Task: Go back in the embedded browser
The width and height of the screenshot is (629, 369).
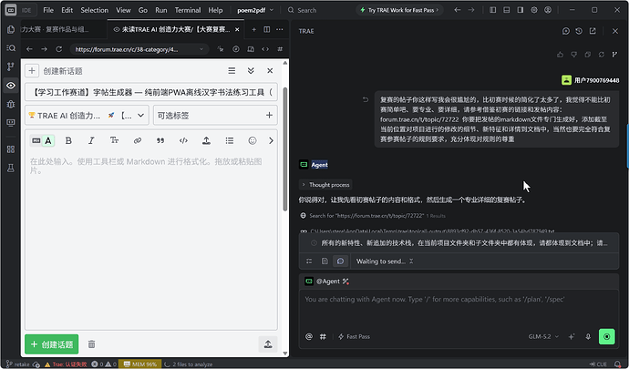Action: pos(29,49)
